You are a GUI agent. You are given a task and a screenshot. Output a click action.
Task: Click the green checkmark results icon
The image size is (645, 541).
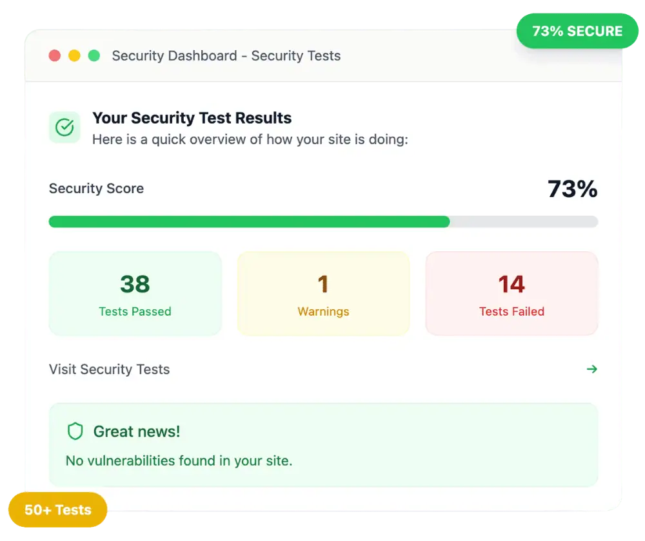64,128
